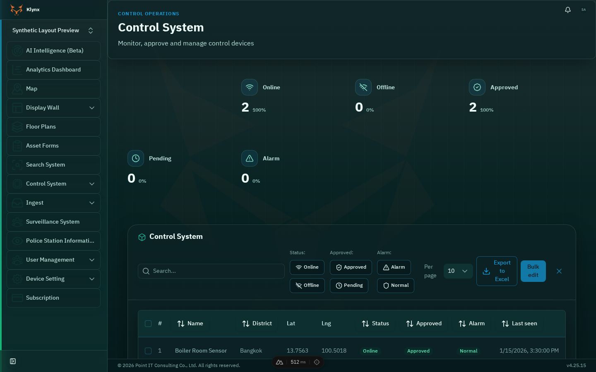Expand the Control System sidebar chevron
This screenshot has height=372, width=596.
pyautogui.click(x=92, y=184)
